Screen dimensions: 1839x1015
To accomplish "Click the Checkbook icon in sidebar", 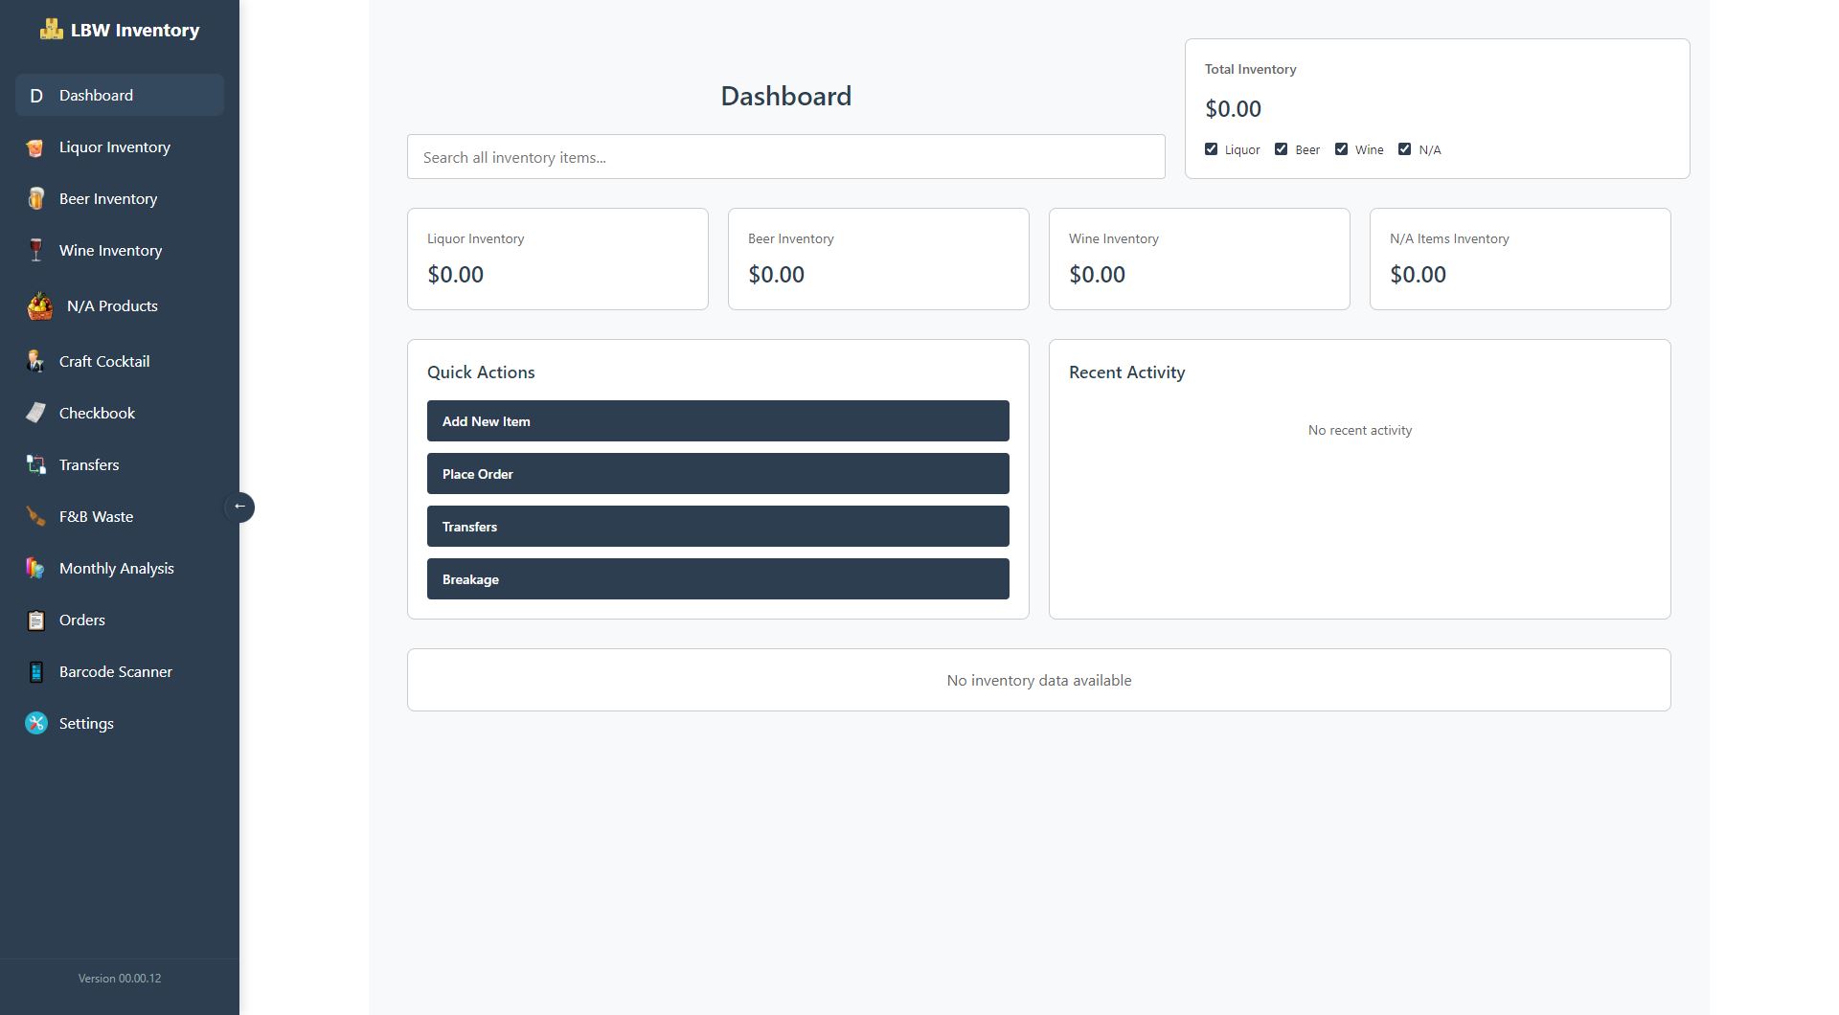I will [35, 414].
